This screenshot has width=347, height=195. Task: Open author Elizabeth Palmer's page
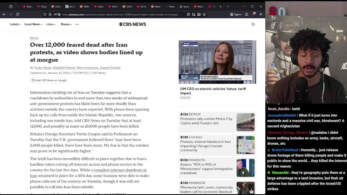64,68
